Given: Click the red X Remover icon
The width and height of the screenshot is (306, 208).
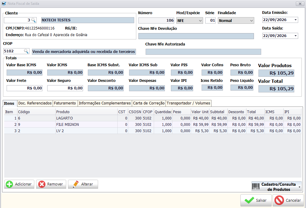Looking at the screenshot, I should (x=42, y=184).
